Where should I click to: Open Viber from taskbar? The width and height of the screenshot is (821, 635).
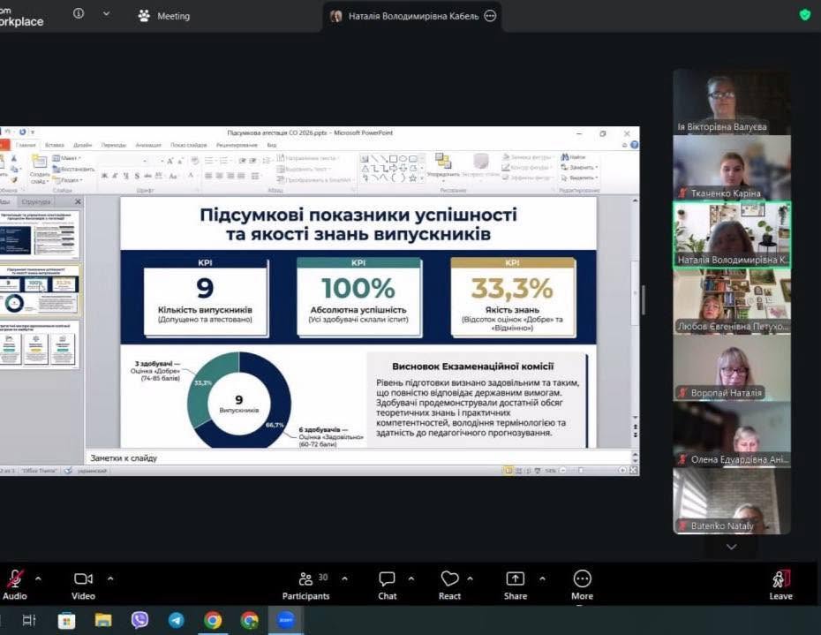click(139, 620)
